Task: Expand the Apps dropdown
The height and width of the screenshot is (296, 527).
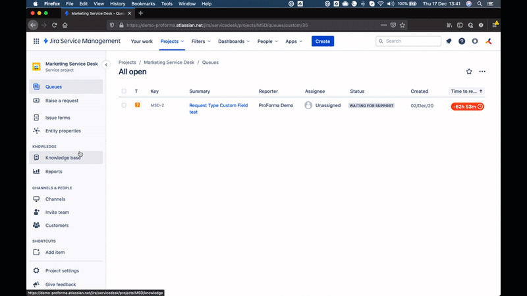Action: [x=294, y=41]
